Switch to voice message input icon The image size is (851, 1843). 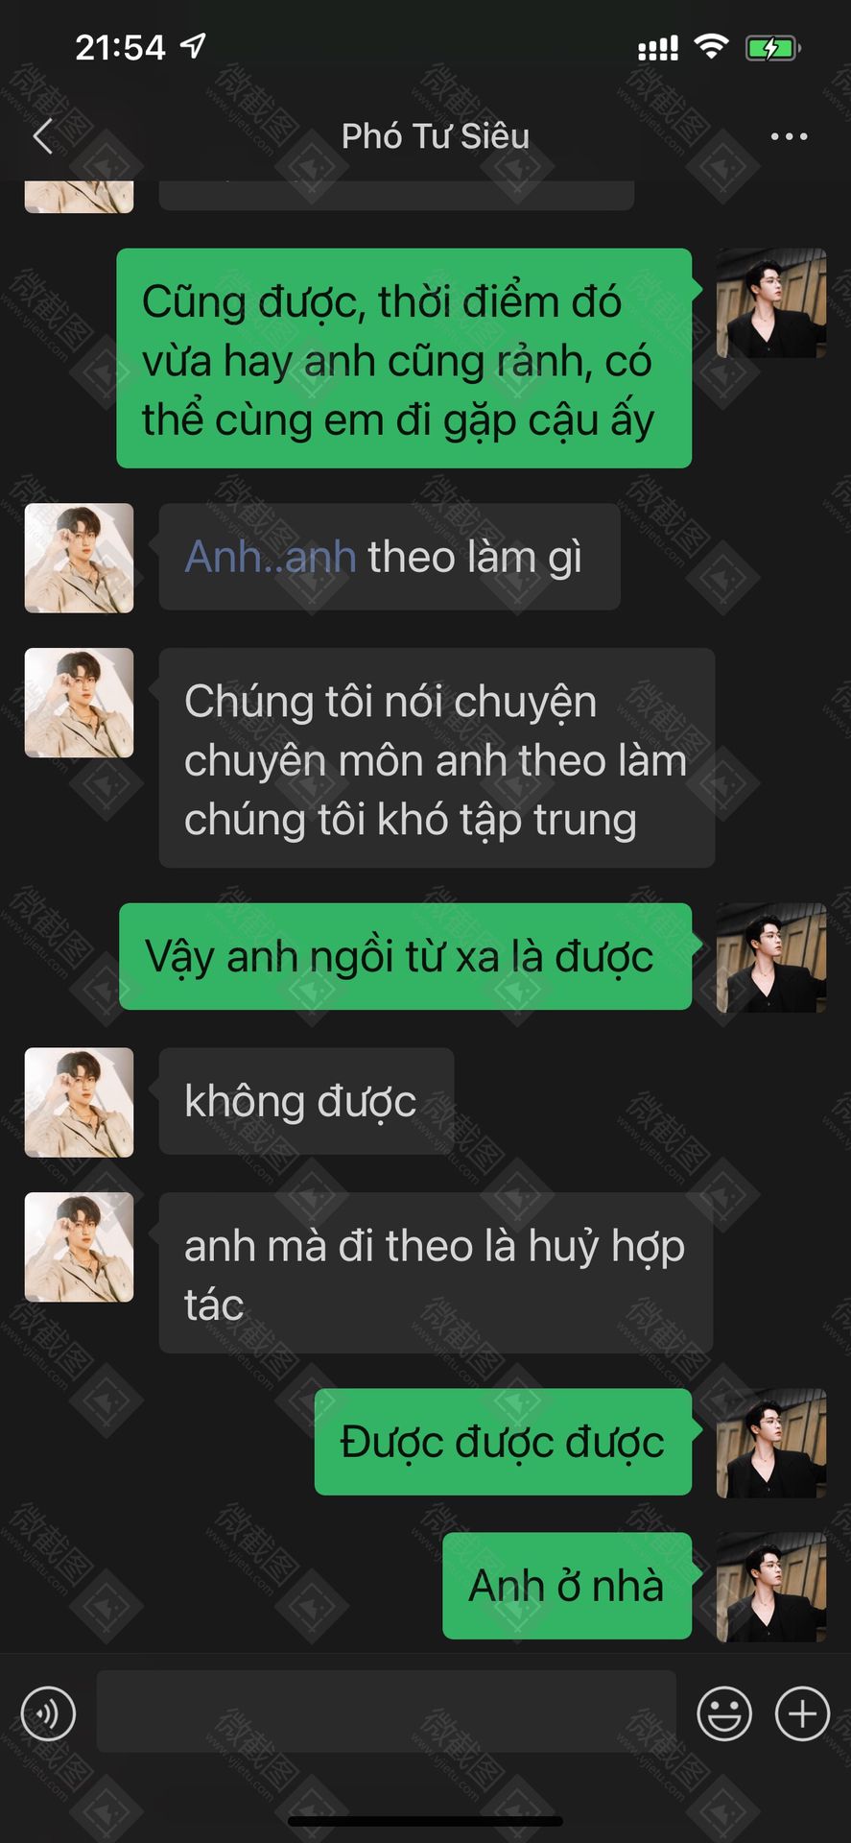pos(48,1712)
